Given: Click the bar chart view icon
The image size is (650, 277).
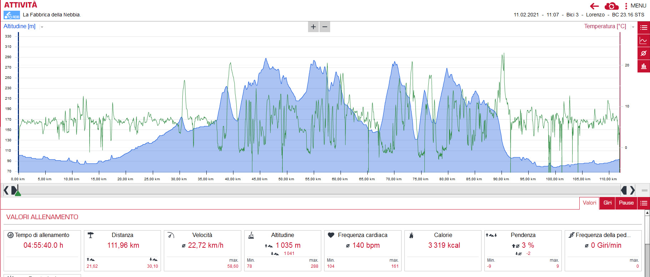Looking at the screenshot, I should click(x=644, y=66).
